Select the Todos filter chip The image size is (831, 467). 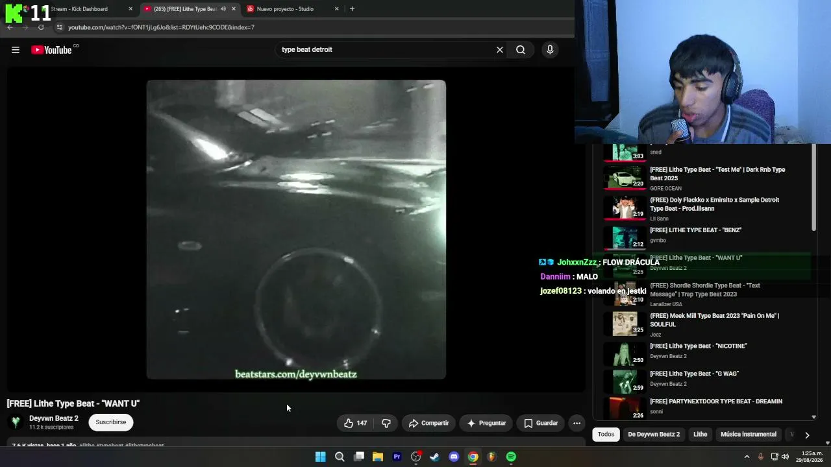[606, 435]
